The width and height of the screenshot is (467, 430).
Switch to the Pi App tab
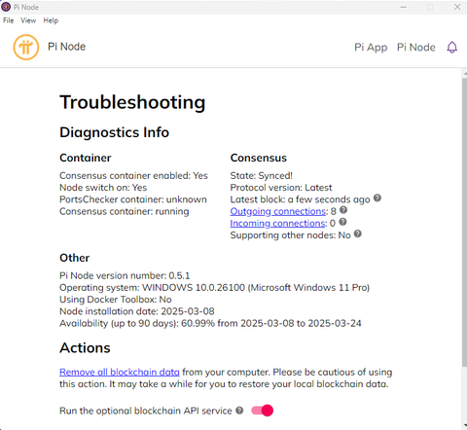tap(371, 48)
